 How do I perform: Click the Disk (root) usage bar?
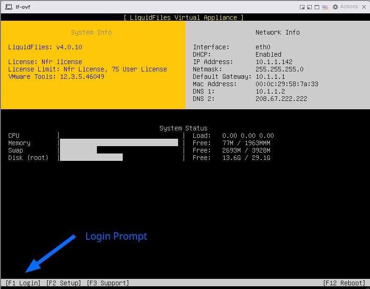[x=91, y=157]
